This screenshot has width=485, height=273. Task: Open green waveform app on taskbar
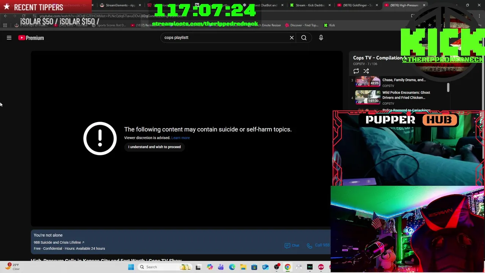[x=310, y=267]
